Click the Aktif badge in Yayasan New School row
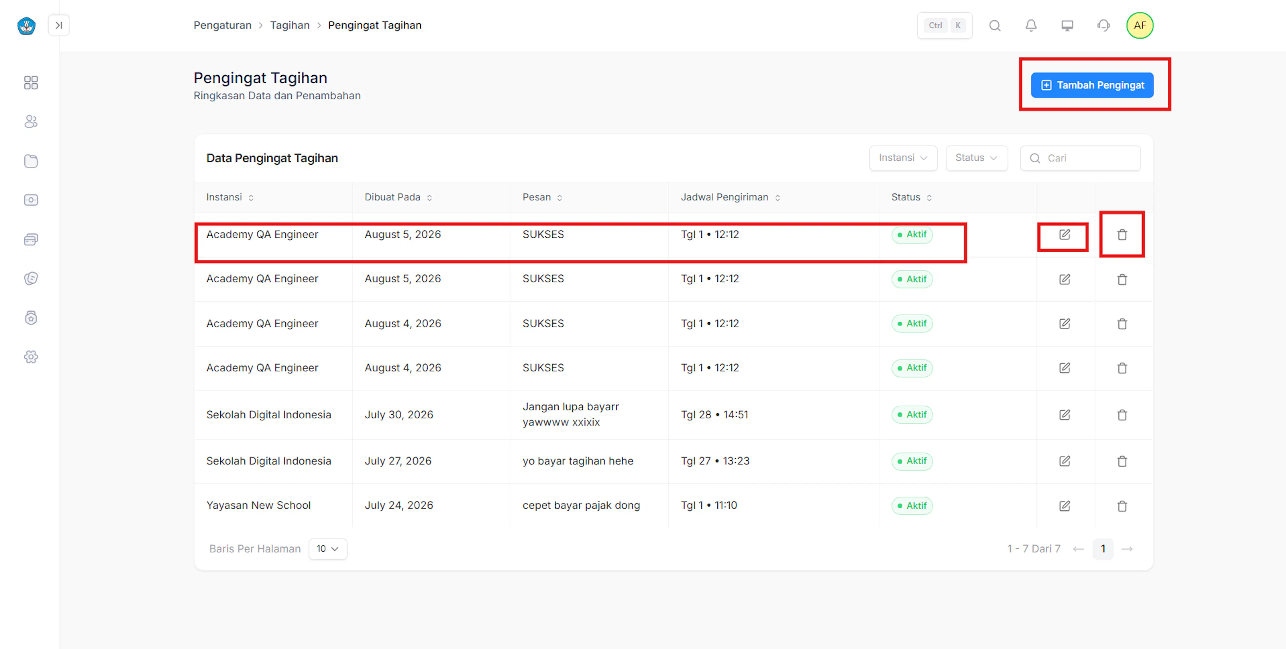Viewport: 1286px width, 649px height. (x=912, y=506)
